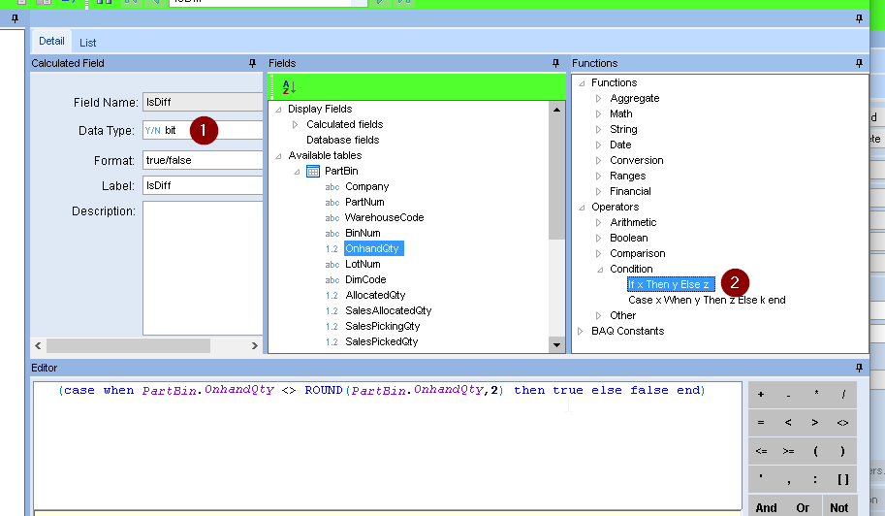Viewport: 885px width, 516px height.
Task: Select the Company field
Action: [x=366, y=187]
